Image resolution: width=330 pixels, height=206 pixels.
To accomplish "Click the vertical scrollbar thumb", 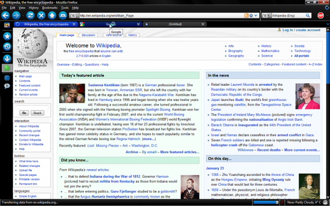I will click(x=328, y=58).
